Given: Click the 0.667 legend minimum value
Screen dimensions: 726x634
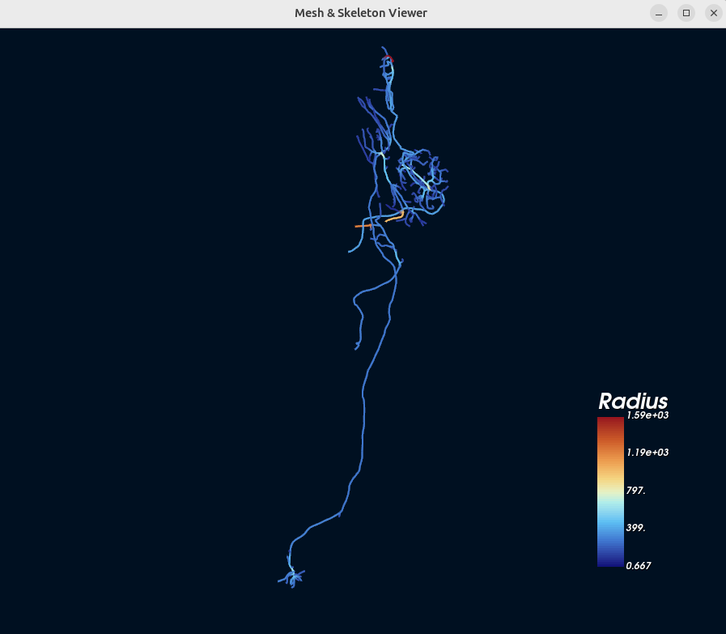Looking at the screenshot, I should pos(639,565).
